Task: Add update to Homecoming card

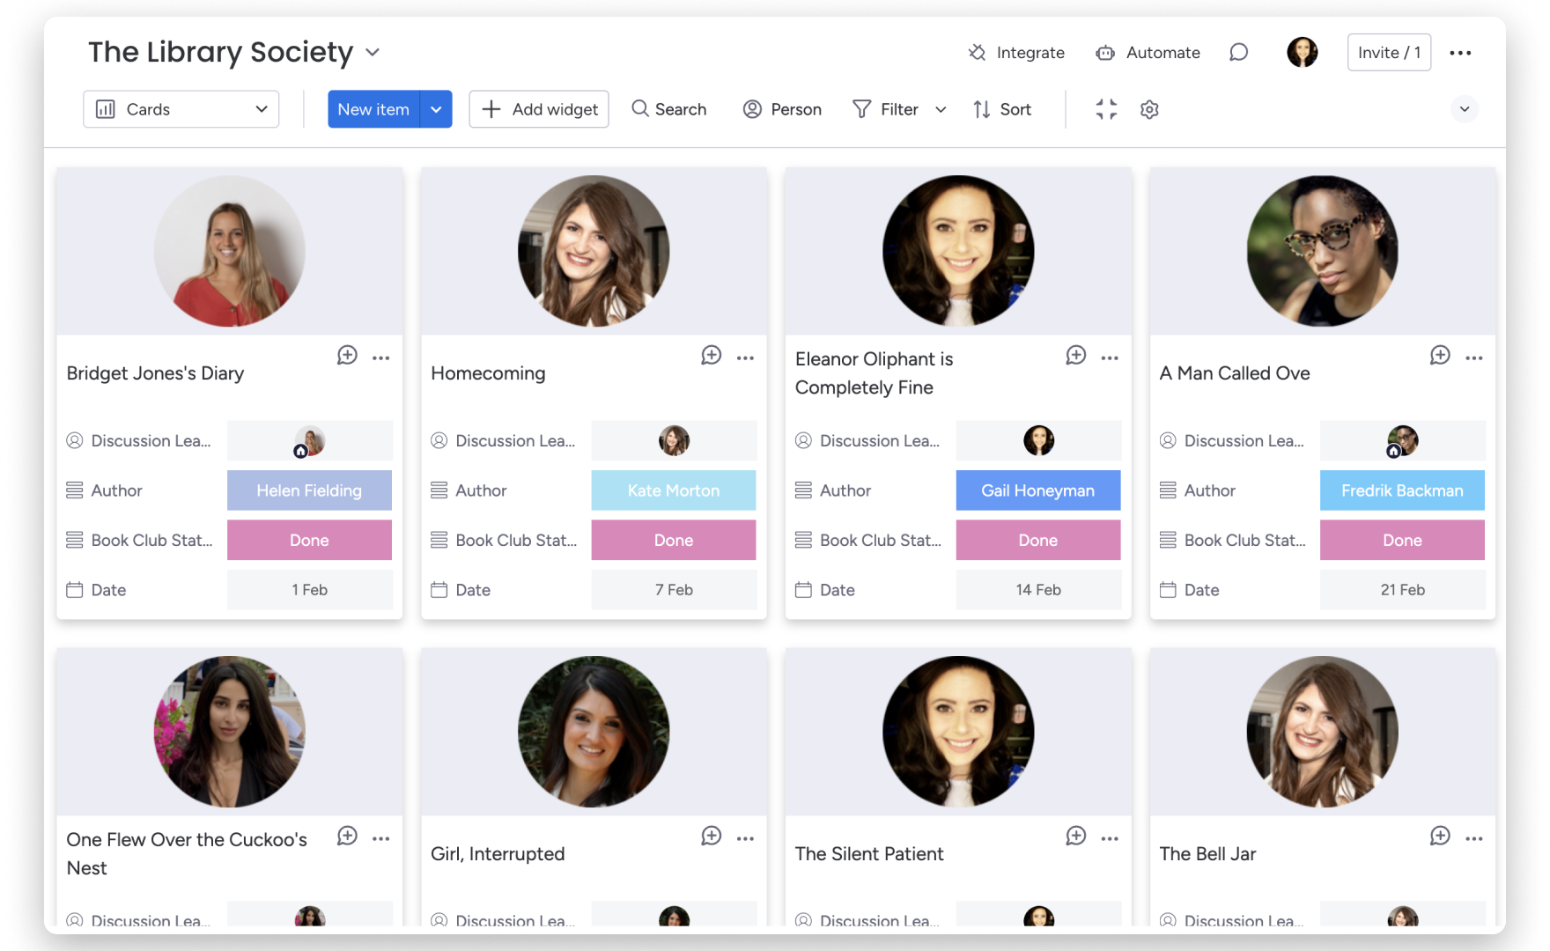Action: coord(711,355)
